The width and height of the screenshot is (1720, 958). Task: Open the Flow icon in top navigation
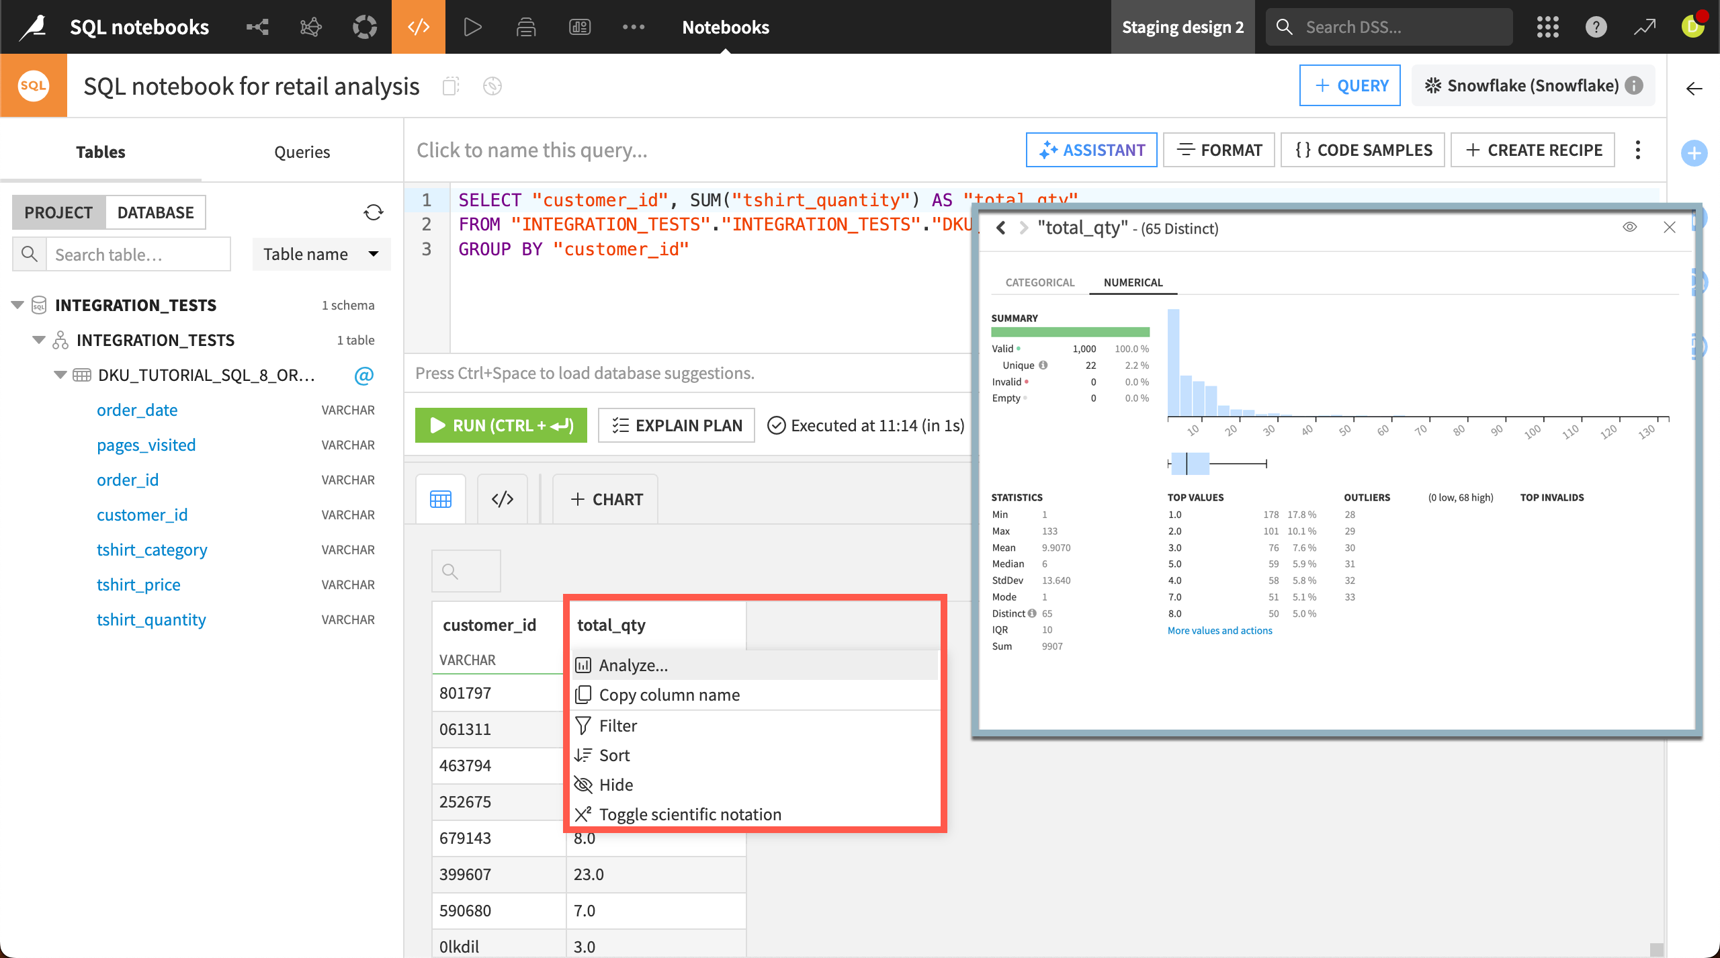coord(257,27)
